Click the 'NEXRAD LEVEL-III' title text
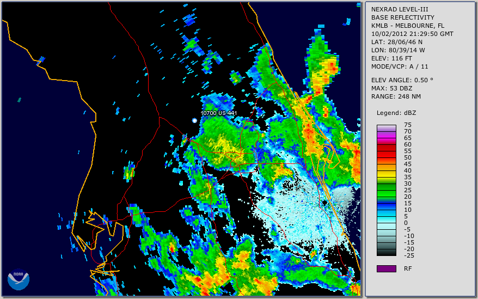478x299 pixels. [x=400, y=9]
